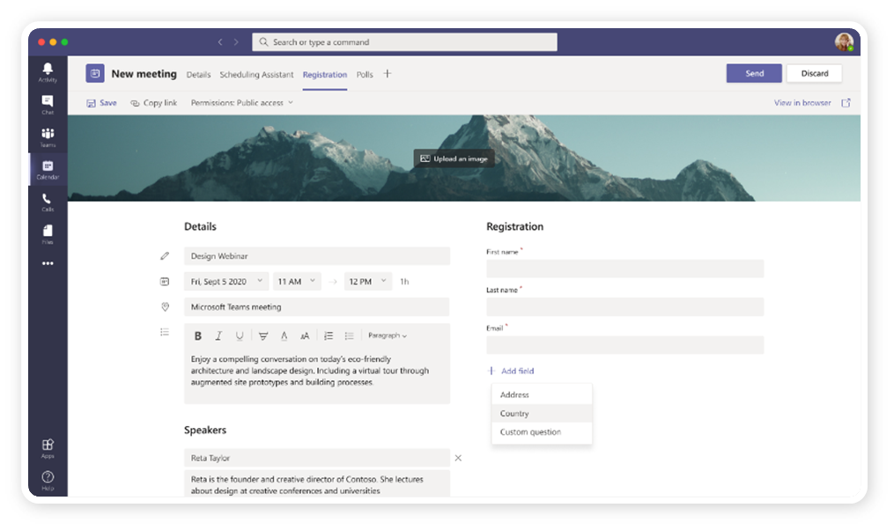This screenshot has height=530, width=894.
Task: Click the Email input field
Action: (x=624, y=345)
